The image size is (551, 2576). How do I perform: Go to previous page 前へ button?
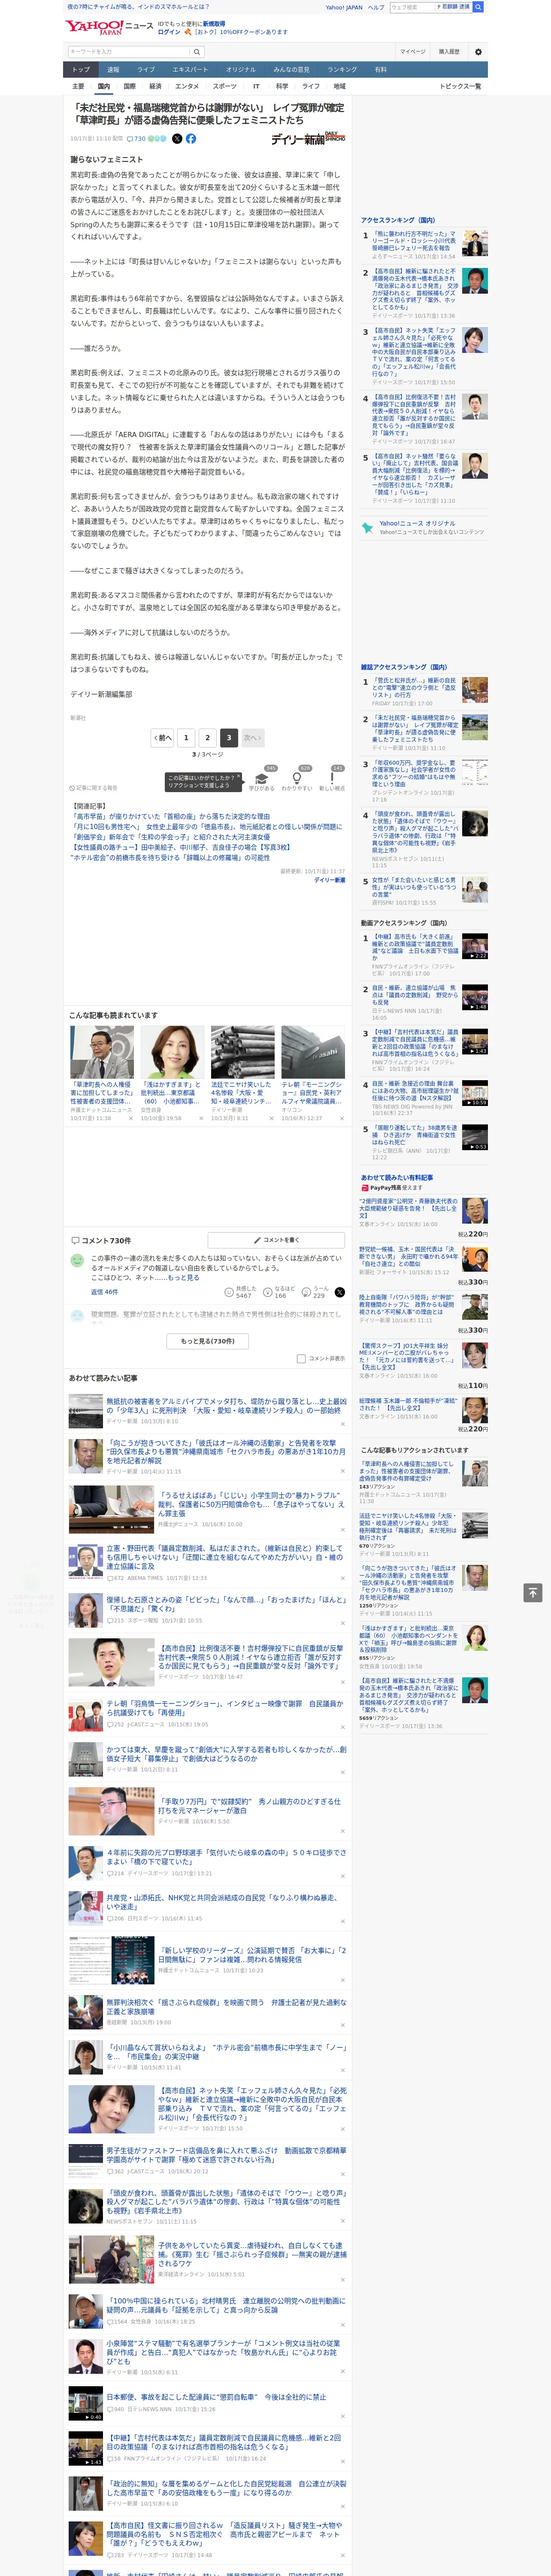tap(163, 737)
